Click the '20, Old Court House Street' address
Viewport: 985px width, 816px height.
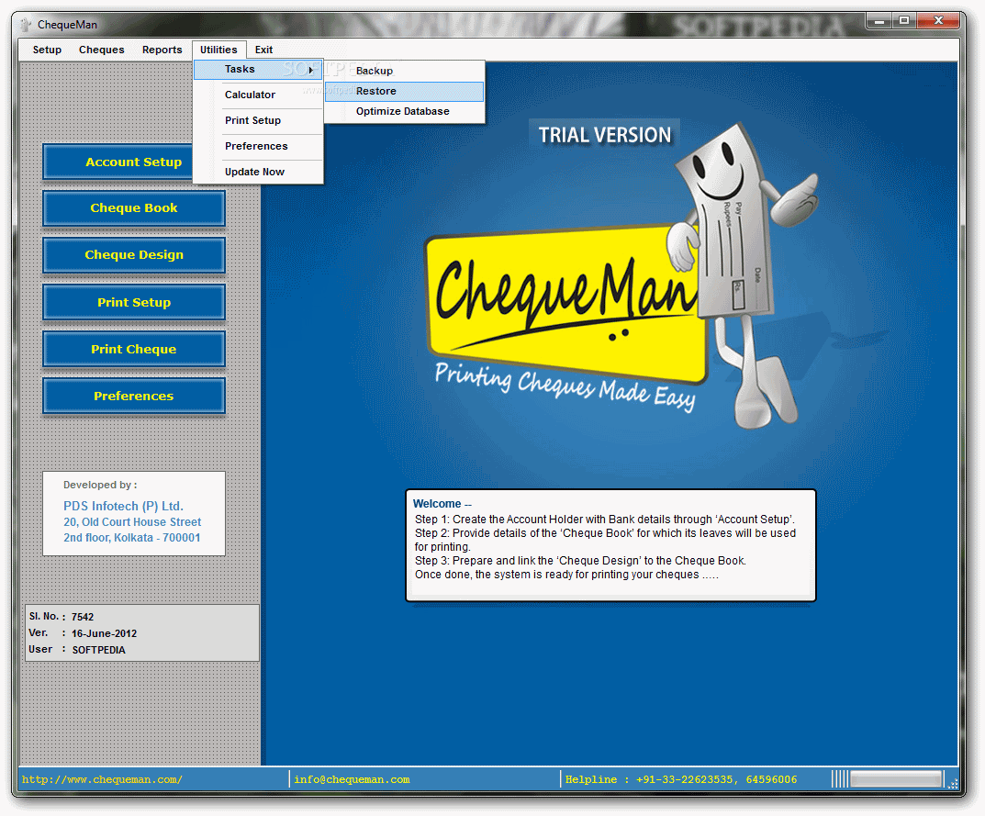point(132,522)
